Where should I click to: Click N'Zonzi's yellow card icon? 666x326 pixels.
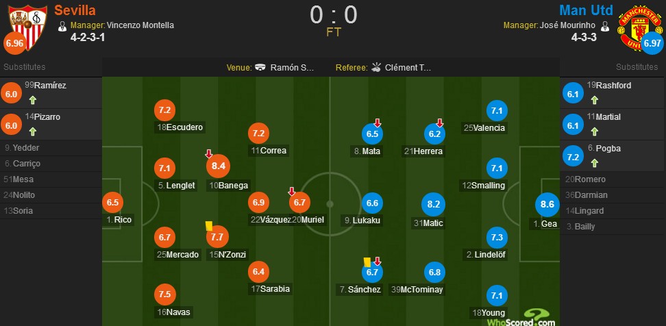pos(208,225)
